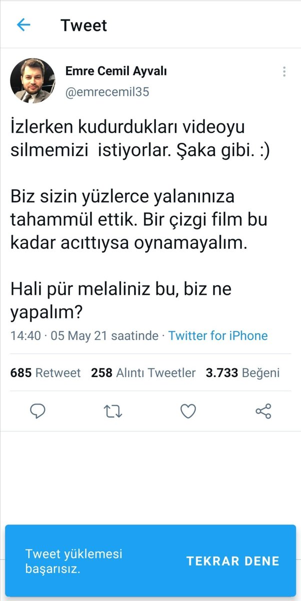Tap the retweet arrows icon
301x601 pixels.
pos(113,411)
